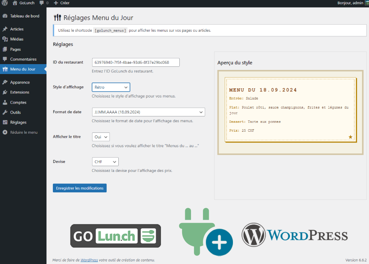Screen dimensions: 369x264
Task: Open the comments bubble icon in admin bar
Action: click(x=42, y=3)
